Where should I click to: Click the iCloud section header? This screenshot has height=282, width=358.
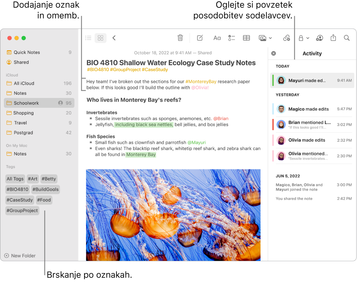click(x=12, y=75)
